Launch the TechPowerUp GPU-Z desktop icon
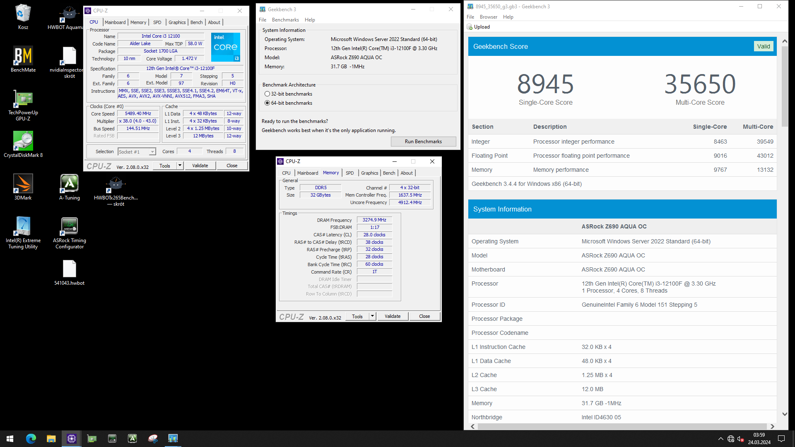 pyautogui.click(x=23, y=105)
